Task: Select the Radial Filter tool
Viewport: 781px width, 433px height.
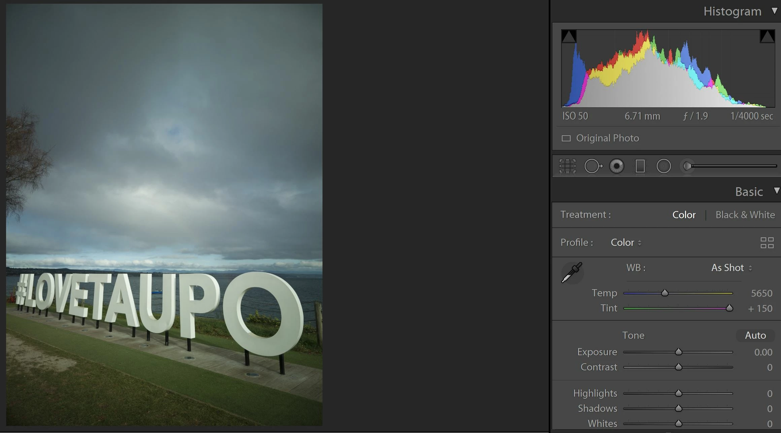Action: click(x=664, y=166)
